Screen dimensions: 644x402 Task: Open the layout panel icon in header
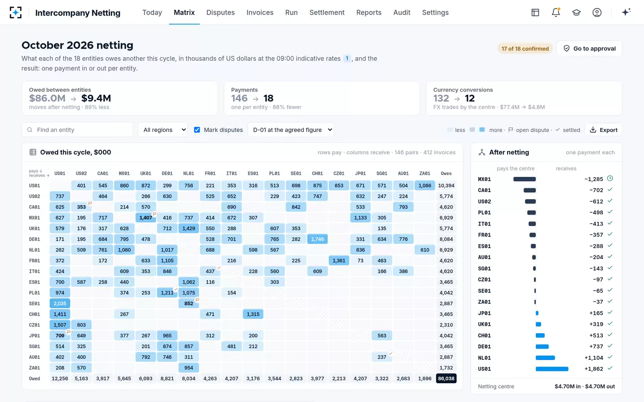tap(535, 13)
